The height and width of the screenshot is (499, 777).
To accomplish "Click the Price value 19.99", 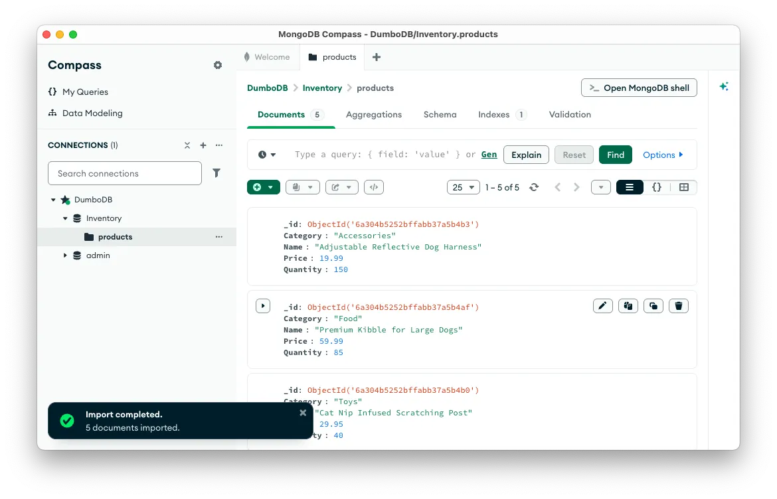I will point(331,258).
